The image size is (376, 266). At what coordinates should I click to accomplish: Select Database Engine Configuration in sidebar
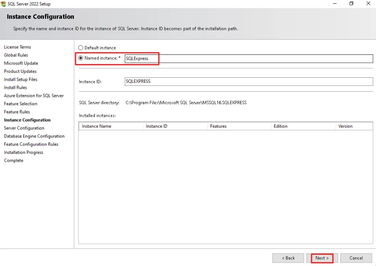(34, 136)
